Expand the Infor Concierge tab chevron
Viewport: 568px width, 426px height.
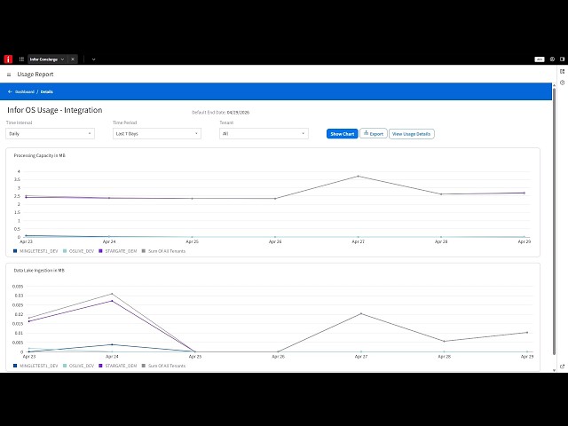pyautogui.click(x=63, y=59)
